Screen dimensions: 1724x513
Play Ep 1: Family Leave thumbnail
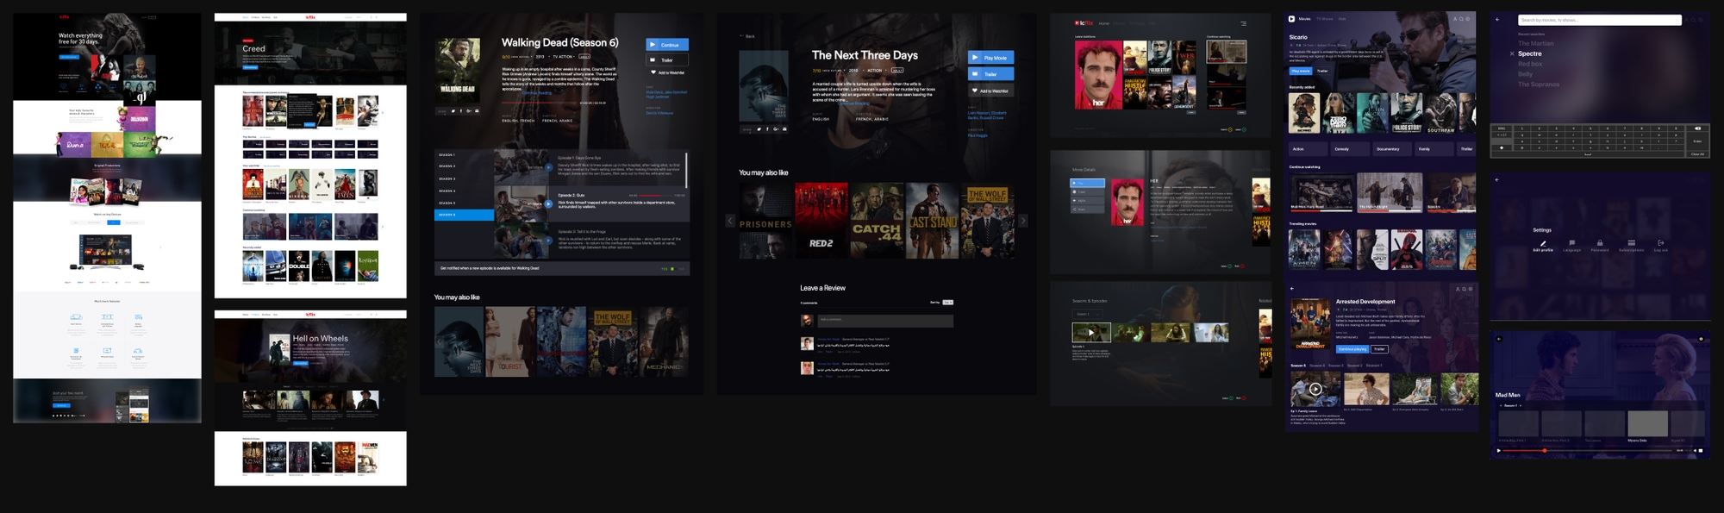pyautogui.click(x=1315, y=389)
